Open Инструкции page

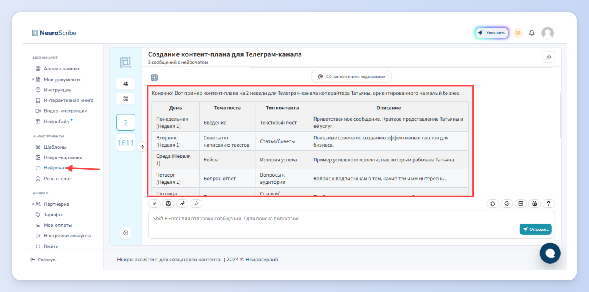pos(58,90)
